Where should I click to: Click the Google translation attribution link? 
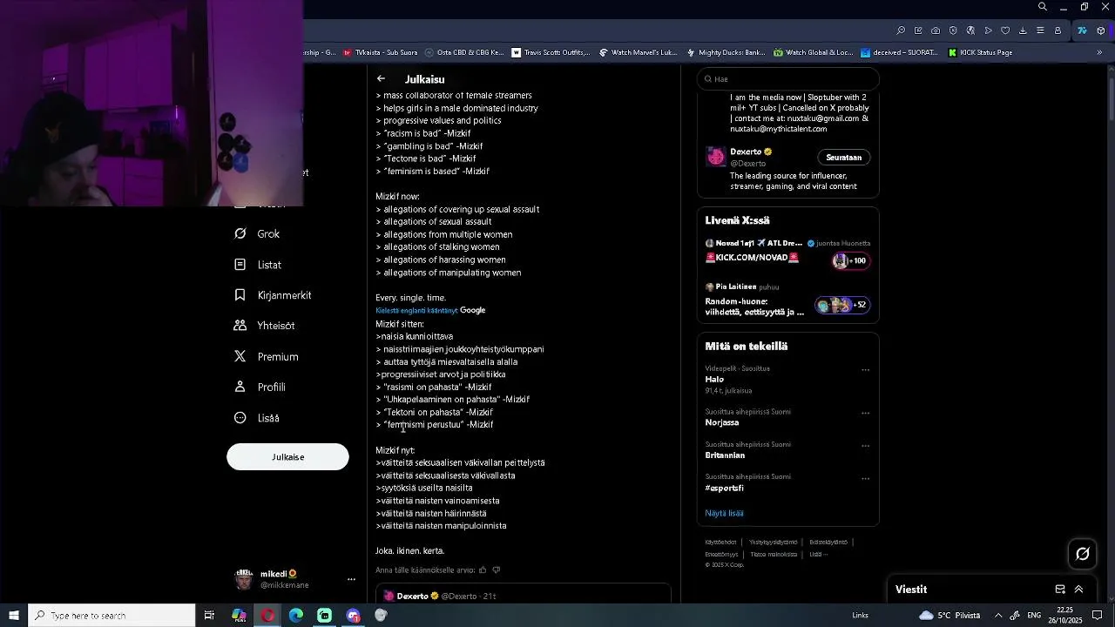tap(472, 310)
